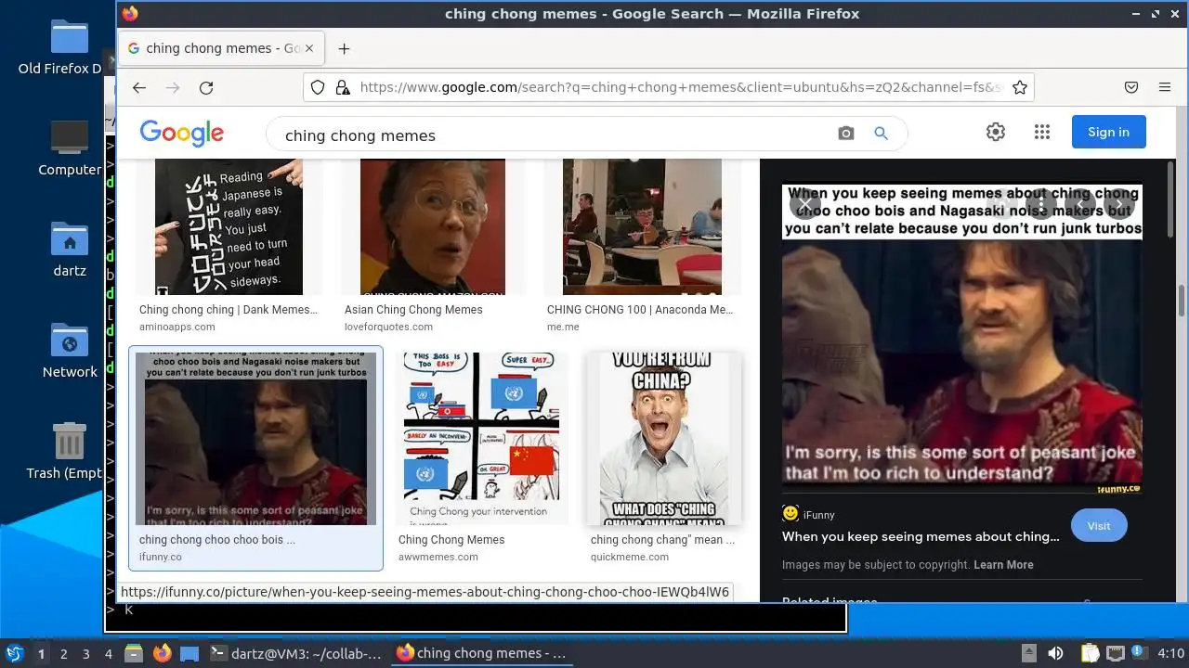Image resolution: width=1189 pixels, height=668 pixels.
Task: Click the blue magnifier search icon
Action: tap(882, 134)
